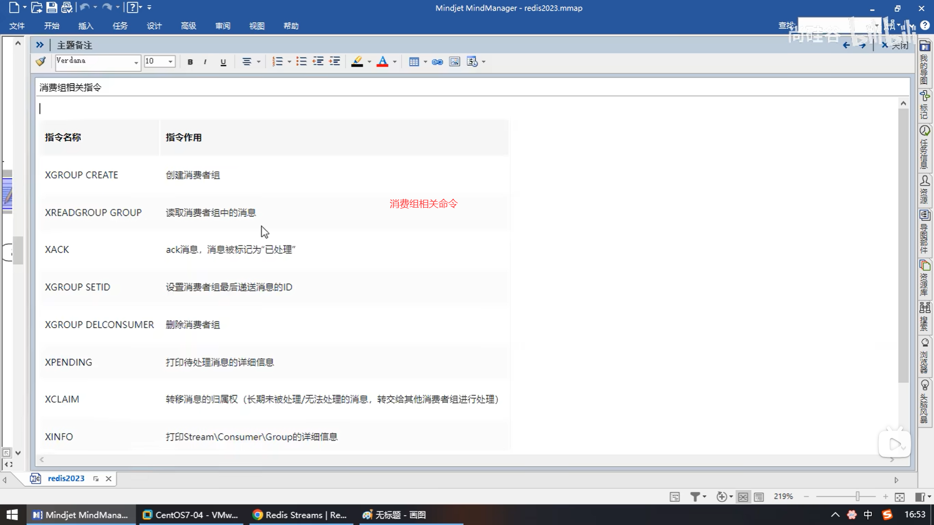
Task: Open the 插入 menu tab
Action: point(86,26)
